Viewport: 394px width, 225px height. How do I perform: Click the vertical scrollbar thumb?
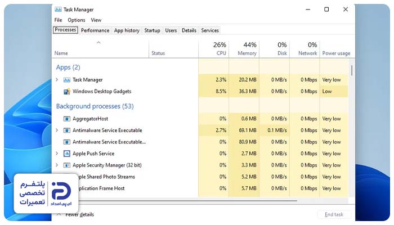pos(352,70)
